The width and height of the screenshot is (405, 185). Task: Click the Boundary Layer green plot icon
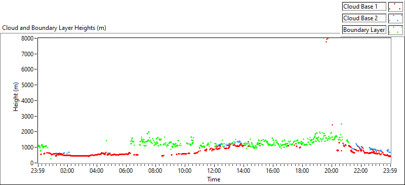(x=395, y=30)
